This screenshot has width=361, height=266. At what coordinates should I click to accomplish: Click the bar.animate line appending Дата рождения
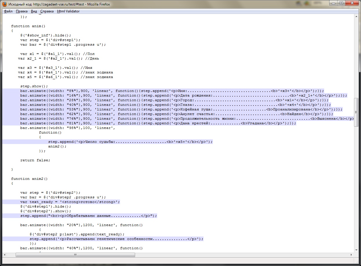[184, 95]
